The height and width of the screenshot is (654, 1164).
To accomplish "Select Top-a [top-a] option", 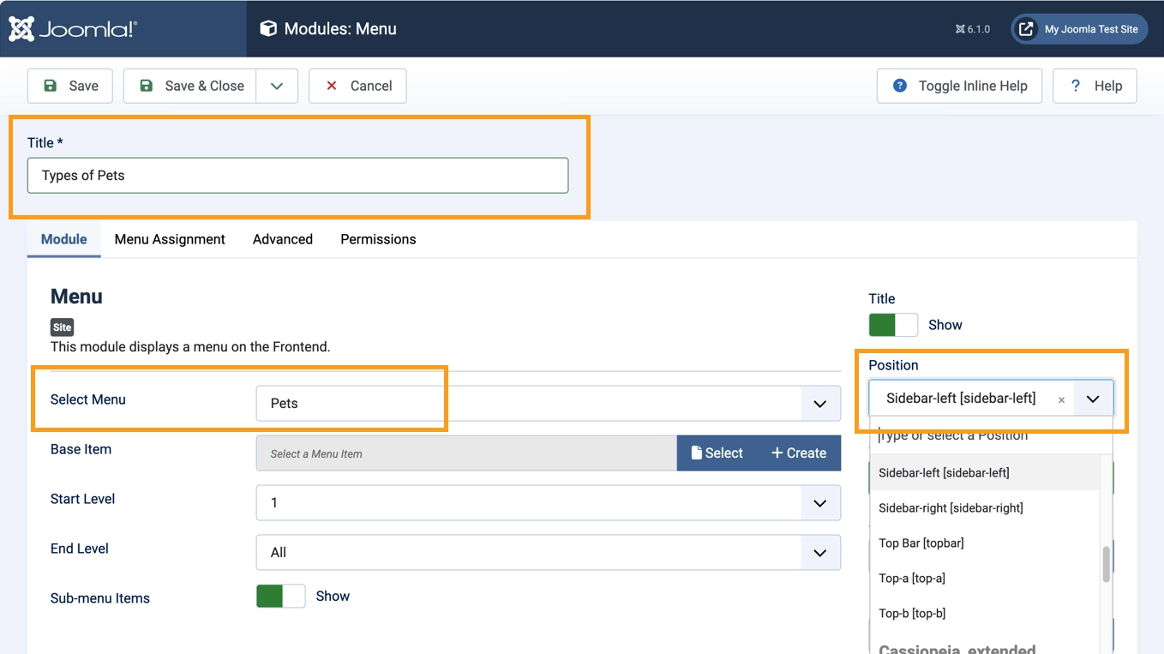I will coord(985,578).
